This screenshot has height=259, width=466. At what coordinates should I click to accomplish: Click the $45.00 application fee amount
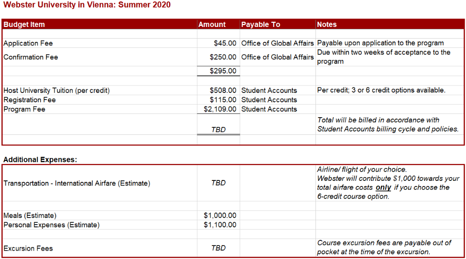pyautogui.click(x=225, y=43)
